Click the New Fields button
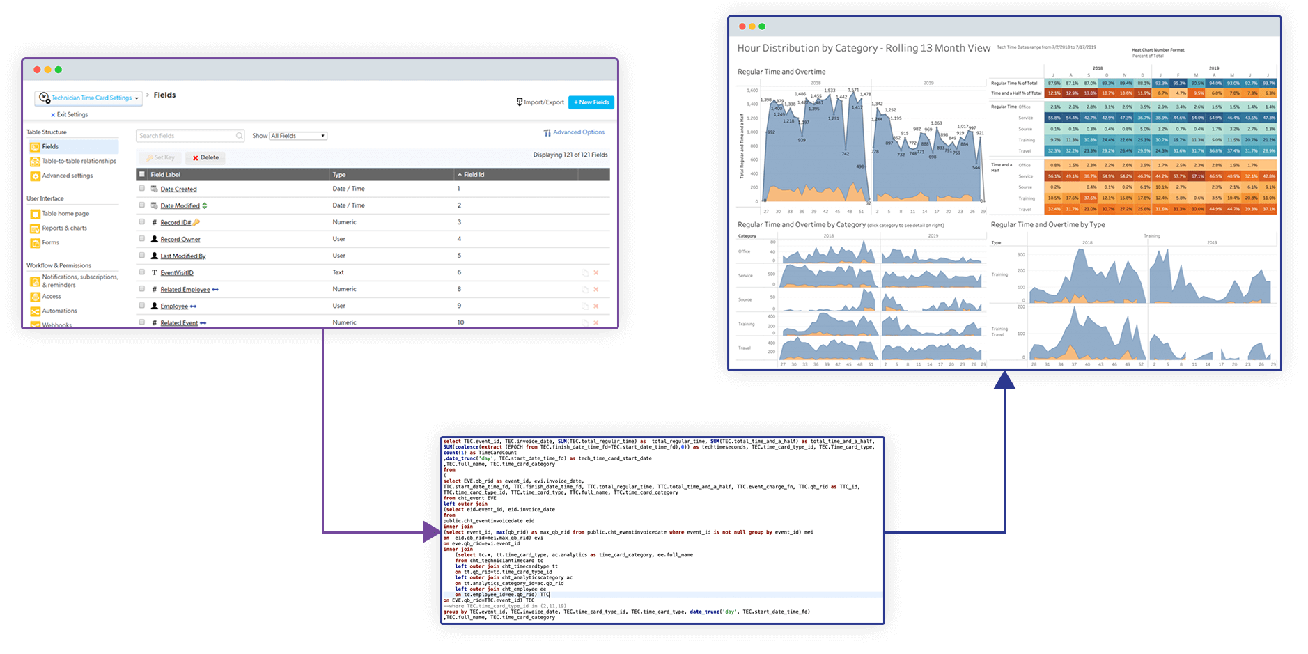This screenshot has width=1308, height=654. 591,102
